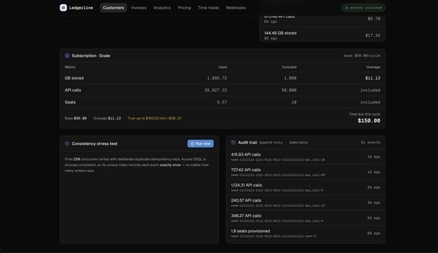Click the Base $99.00 summary
This screenshot has height=253, width=438.
76,118
